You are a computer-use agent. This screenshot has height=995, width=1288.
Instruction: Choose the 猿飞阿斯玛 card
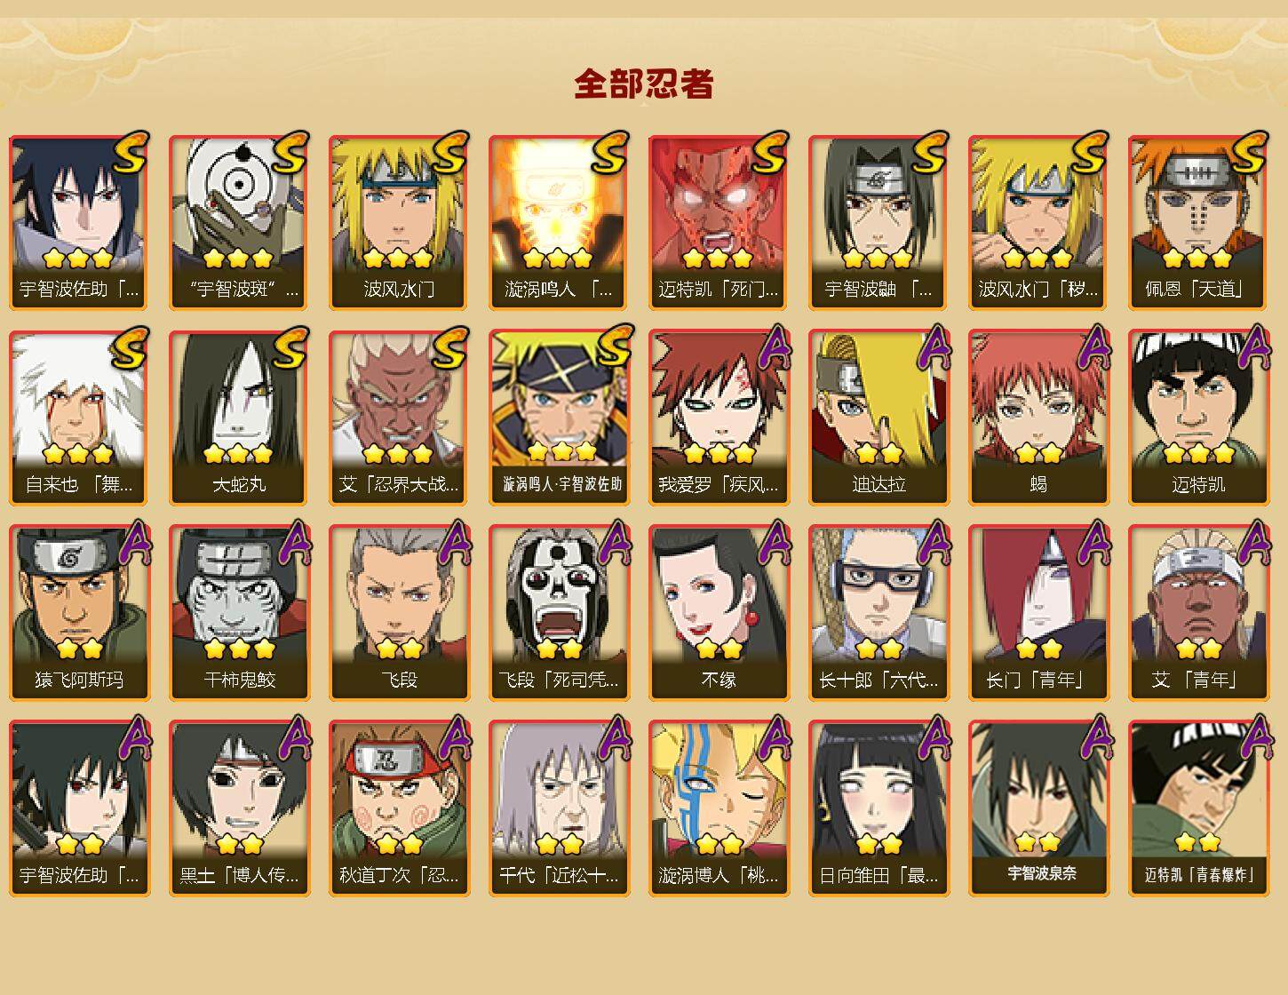click(x=78, y=613)
